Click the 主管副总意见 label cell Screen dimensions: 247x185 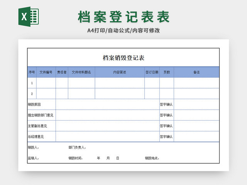[42, 126]
